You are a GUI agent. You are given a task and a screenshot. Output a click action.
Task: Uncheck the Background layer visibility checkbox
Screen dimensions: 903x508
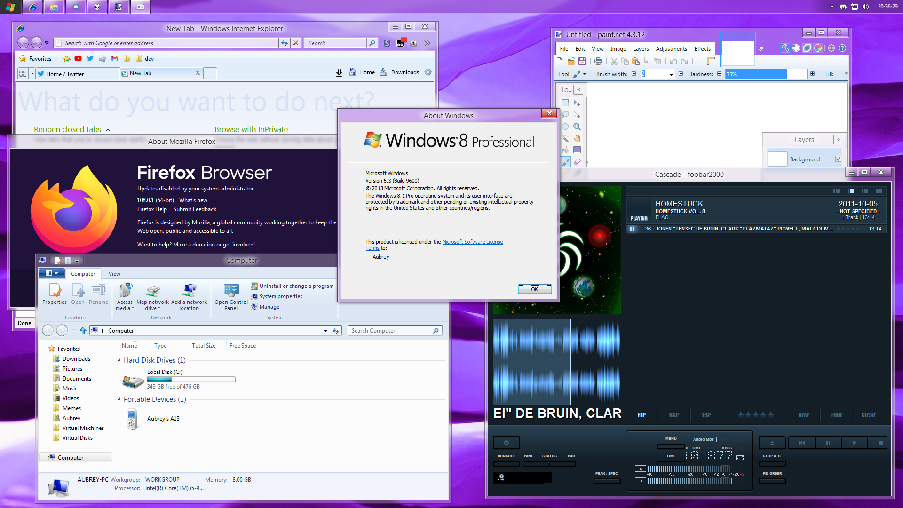[838, 159]
